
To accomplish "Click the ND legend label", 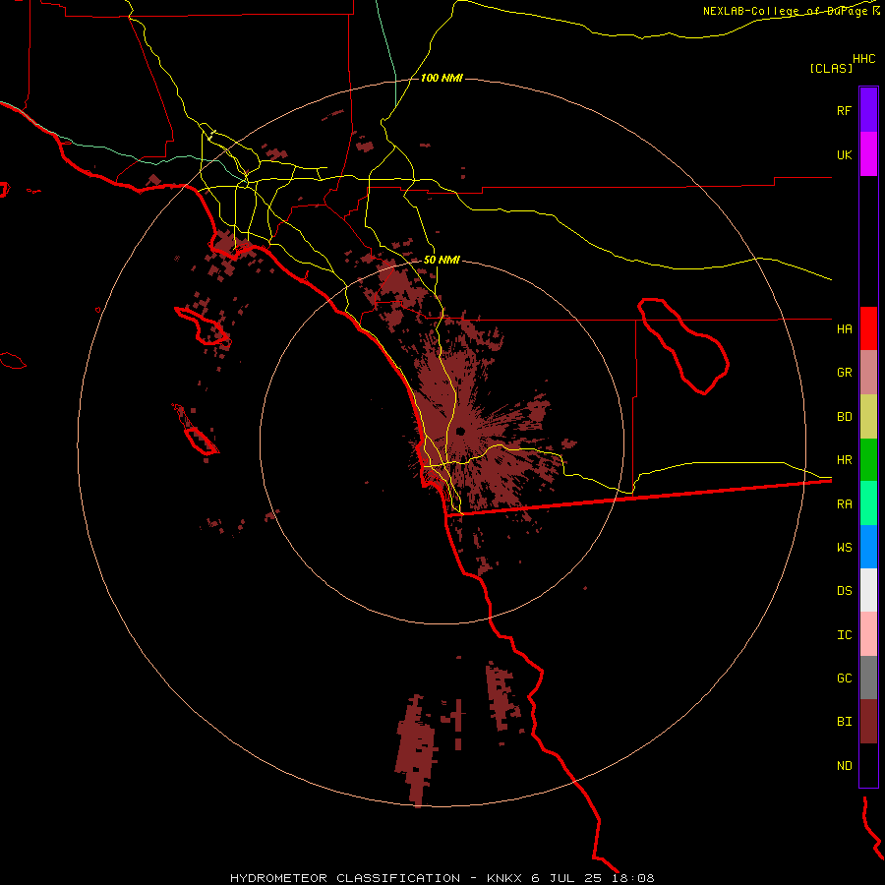I will tap(844, 766).
